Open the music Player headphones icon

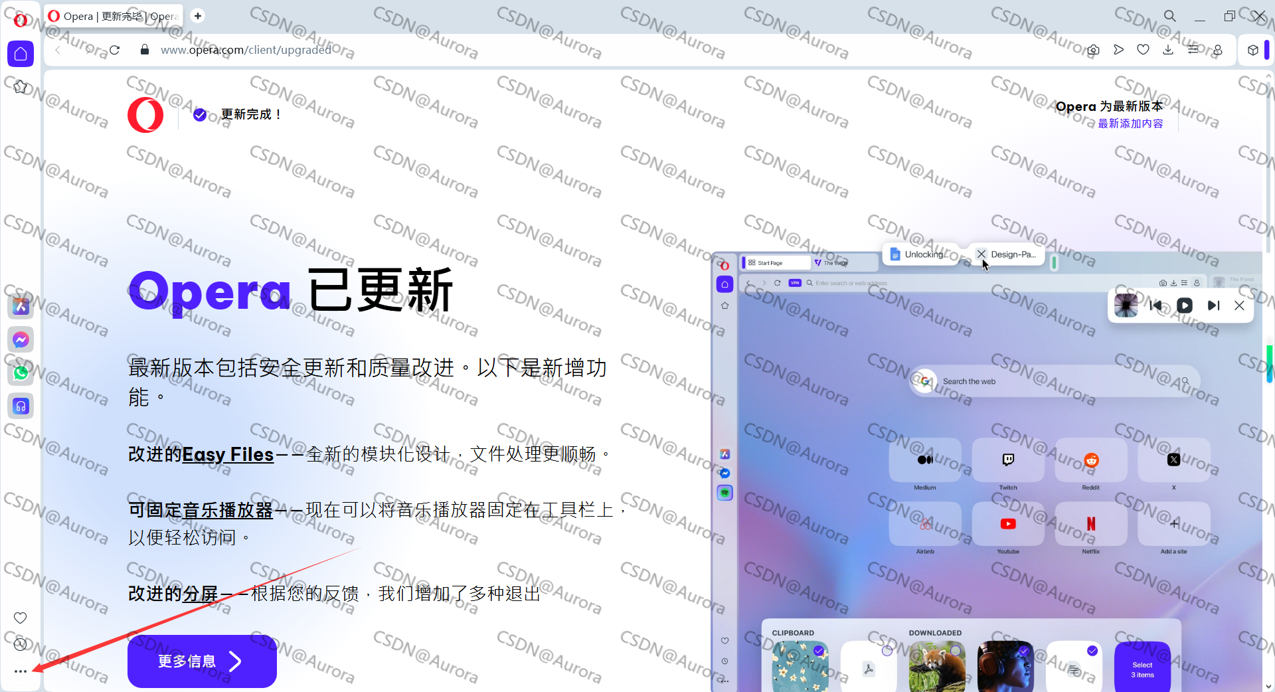point(21,406)
